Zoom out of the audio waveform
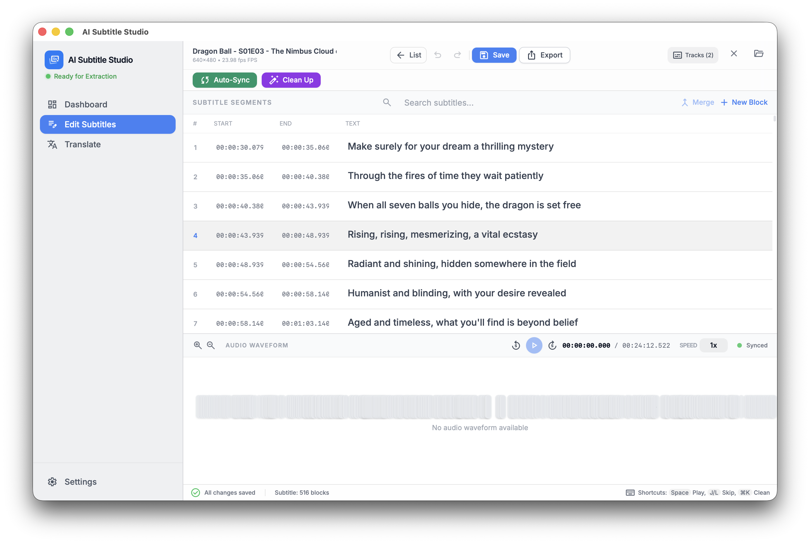This screenshot has height=544, width=810. 211,345
